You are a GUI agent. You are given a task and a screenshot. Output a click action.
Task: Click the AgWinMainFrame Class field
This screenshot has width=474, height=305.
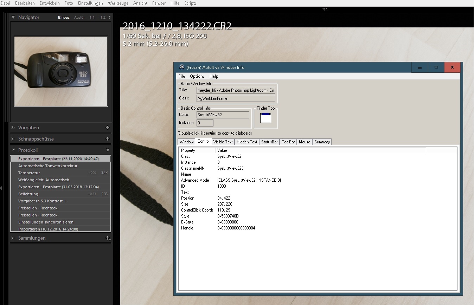pyautogui.click(x=236, y=98)
